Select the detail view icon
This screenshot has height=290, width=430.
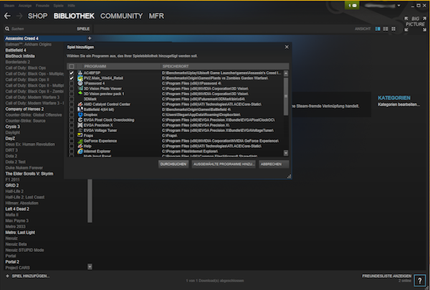378,29
